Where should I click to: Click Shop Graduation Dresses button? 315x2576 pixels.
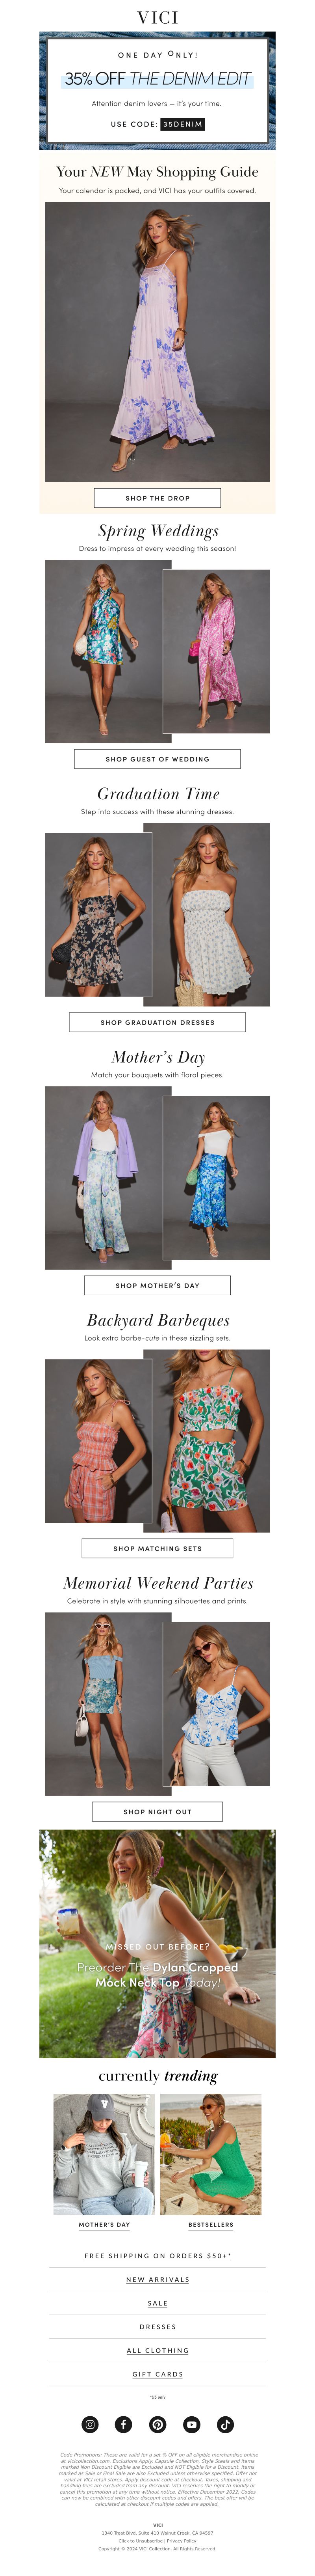pyautogui.click(x=158, y=1022)
